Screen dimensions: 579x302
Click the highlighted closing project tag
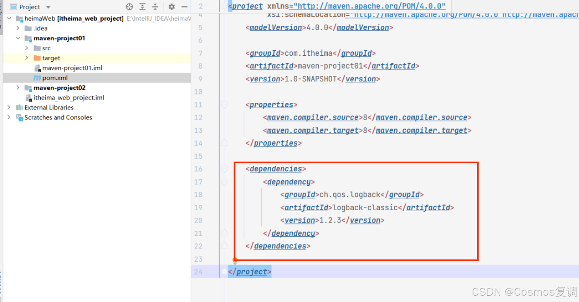[250, 272]
